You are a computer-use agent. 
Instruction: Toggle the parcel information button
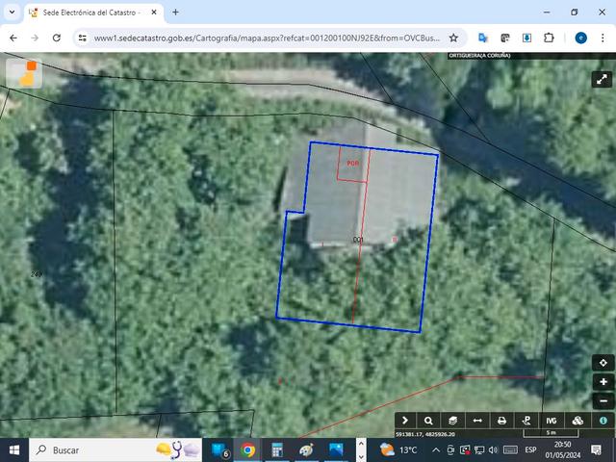pos(603,421)
